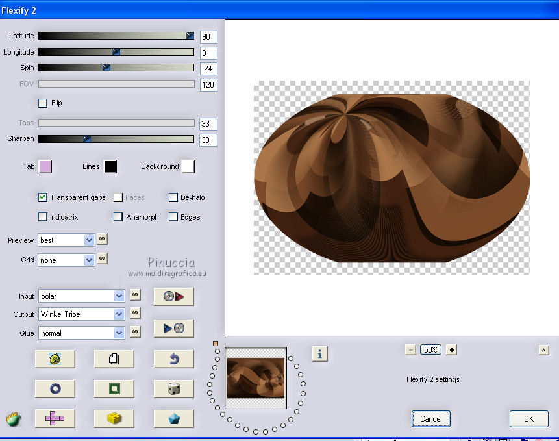The width and height of the screenshot is (559, 441).
Task: Expand the Output Winkel Tripel dropdown
Action: click(x=119, y=314)
